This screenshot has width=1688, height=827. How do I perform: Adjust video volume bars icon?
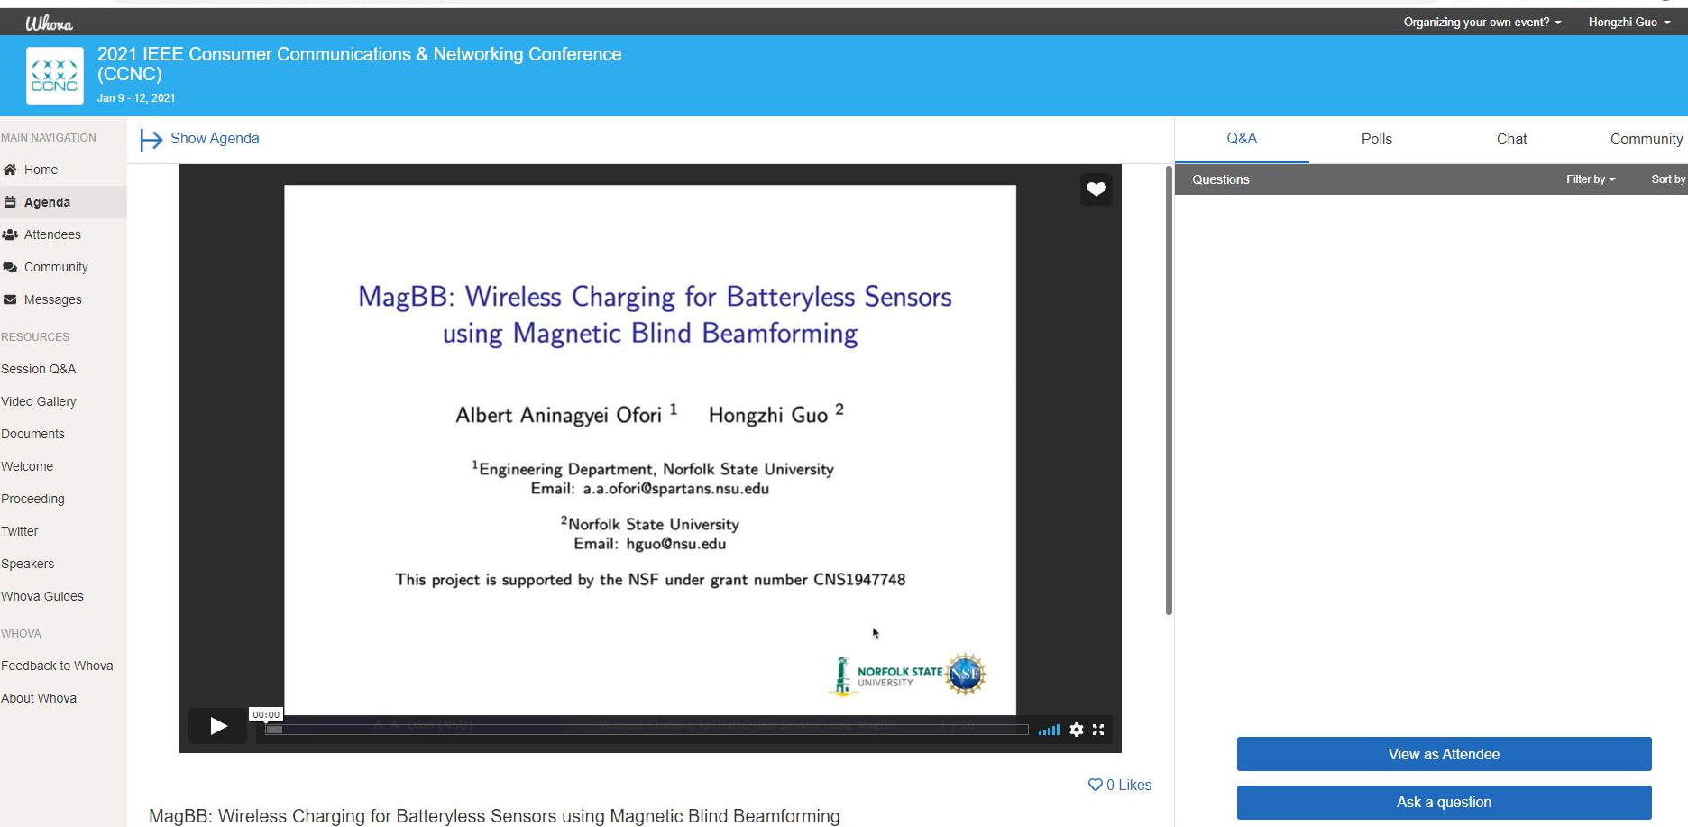[x=1049, y=730]
